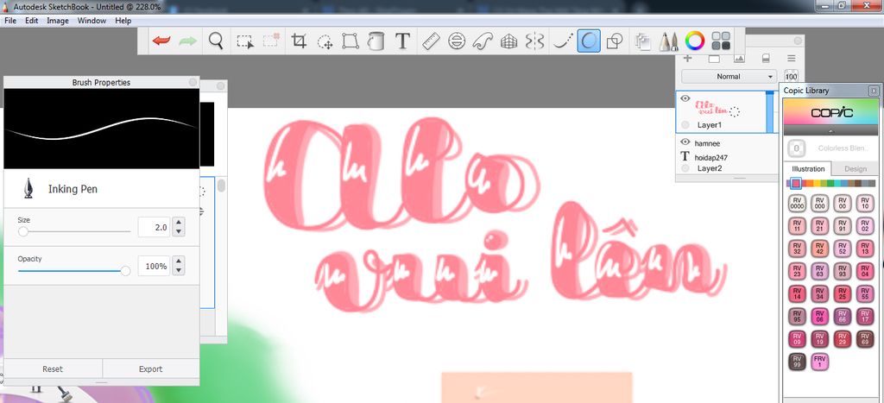Open the Help menu

[x=123, y=21]
